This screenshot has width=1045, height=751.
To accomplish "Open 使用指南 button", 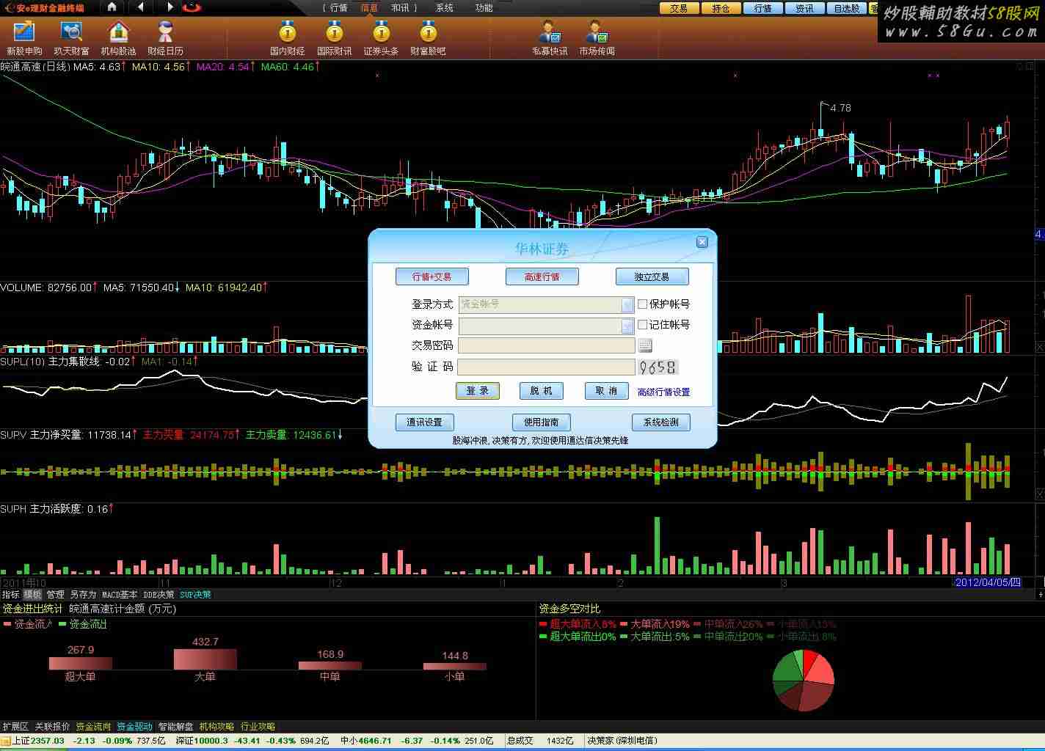I will pyautogui.click(x=542, y=422).
